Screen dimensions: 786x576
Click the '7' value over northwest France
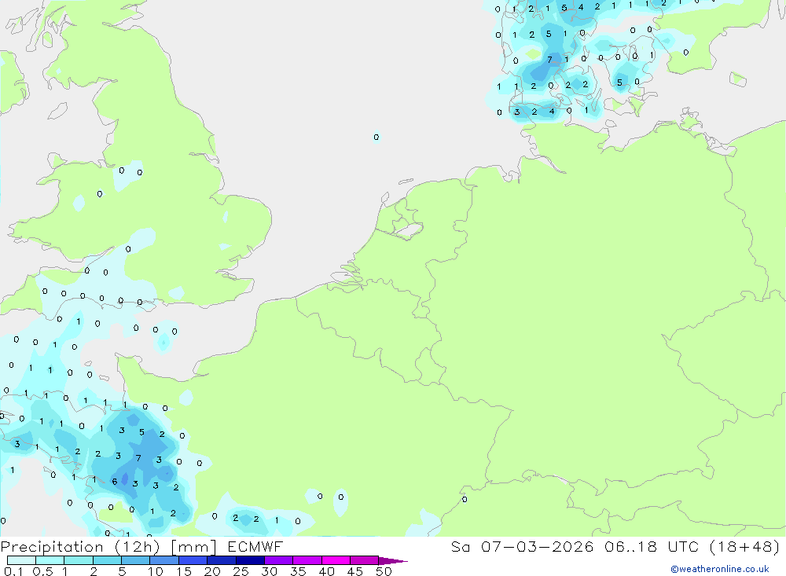click(x=138, y=457)
